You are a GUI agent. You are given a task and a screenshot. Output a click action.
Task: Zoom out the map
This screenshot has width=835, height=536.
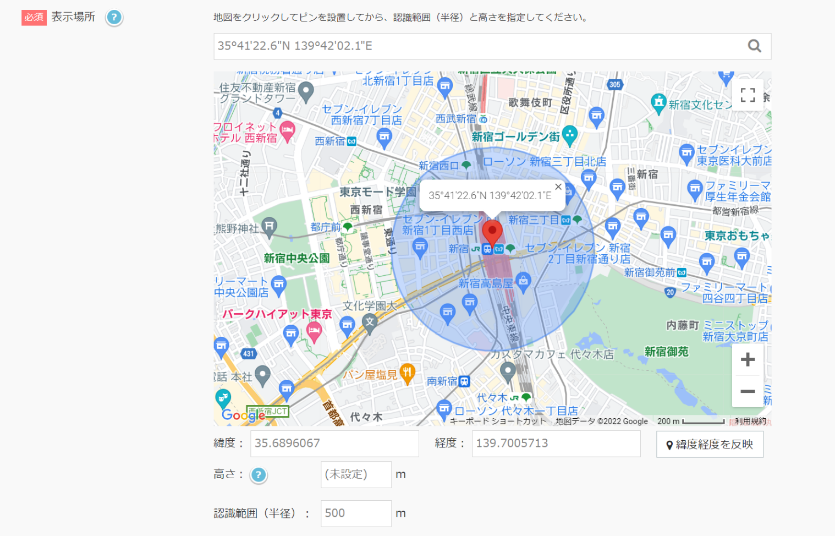[748, 391]
